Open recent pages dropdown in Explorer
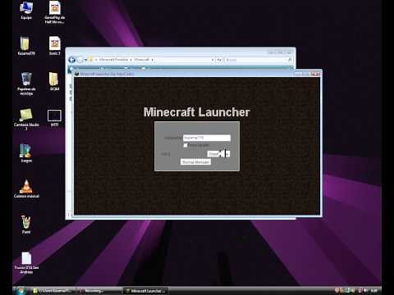Viewport: 394px width, 295px height. pos(85,60)
